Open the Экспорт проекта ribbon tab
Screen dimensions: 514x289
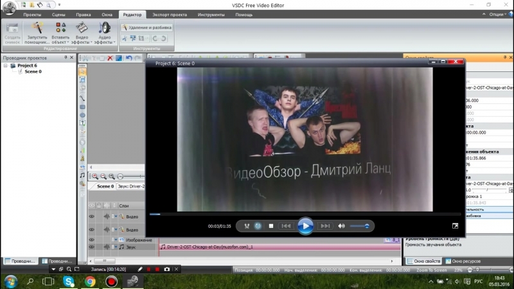pos(170,14)
